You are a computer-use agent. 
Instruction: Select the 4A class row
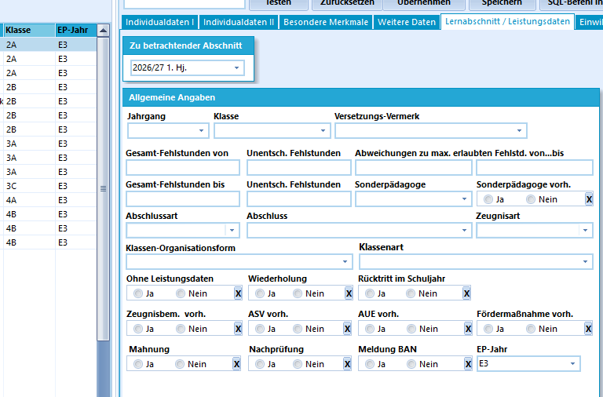[48, 200]
